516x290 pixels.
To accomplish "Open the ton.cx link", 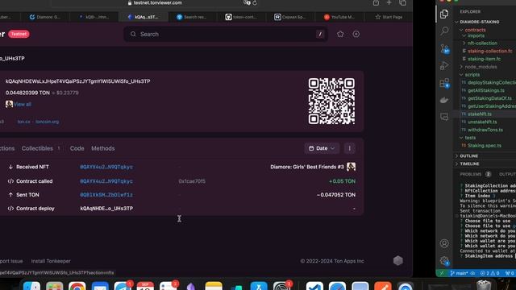I will pos(23,122).
